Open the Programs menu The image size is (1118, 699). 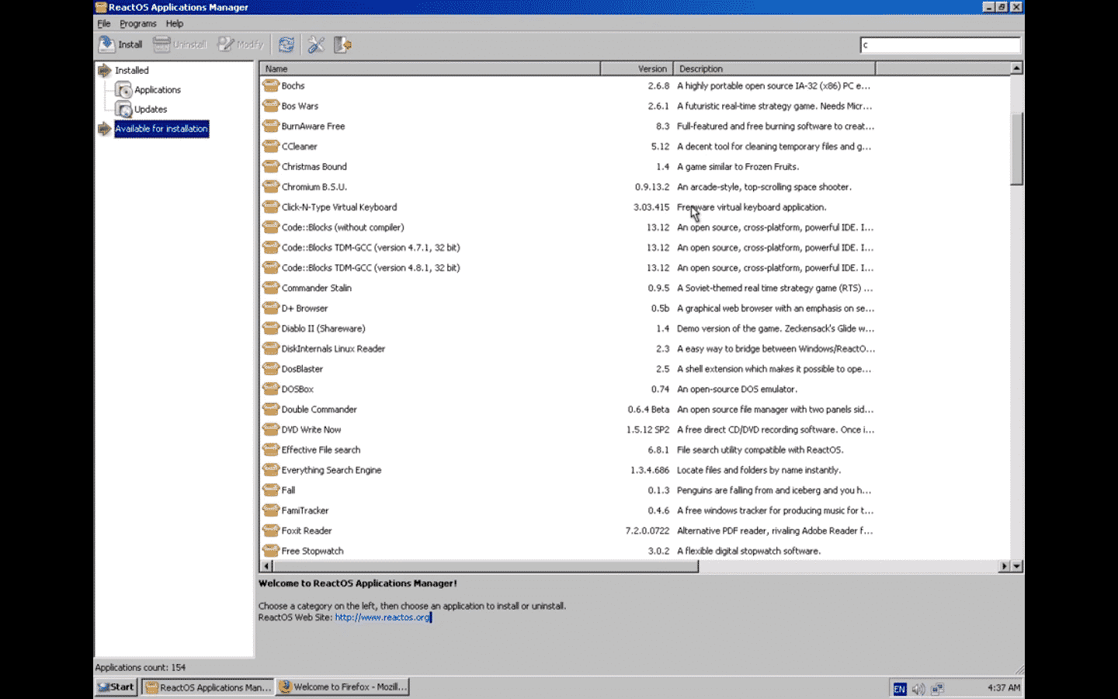(x=138, y=23)
